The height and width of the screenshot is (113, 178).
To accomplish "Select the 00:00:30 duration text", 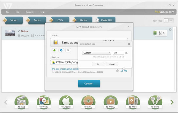I will pos(25,35).
